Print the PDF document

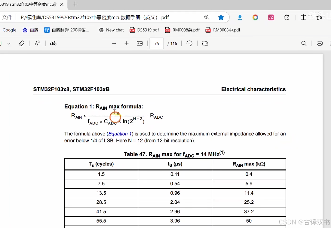coord(320,44)
